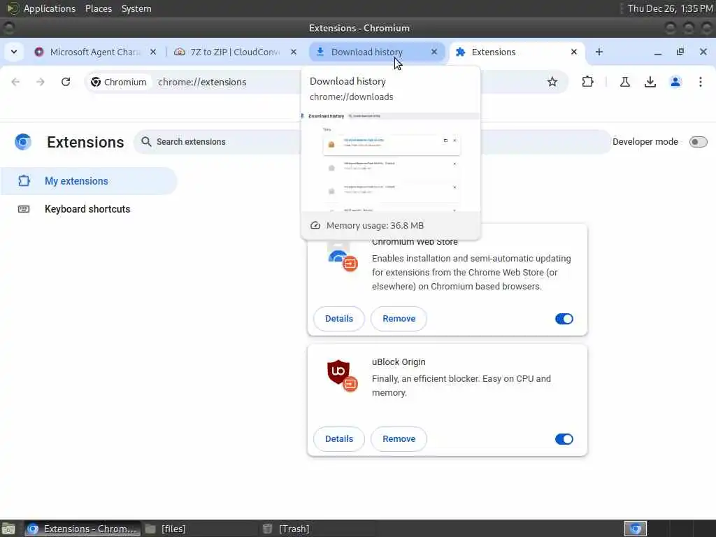Select My extensions in sidebar
This screenshot has height=537, width=716.
(89, 181)
